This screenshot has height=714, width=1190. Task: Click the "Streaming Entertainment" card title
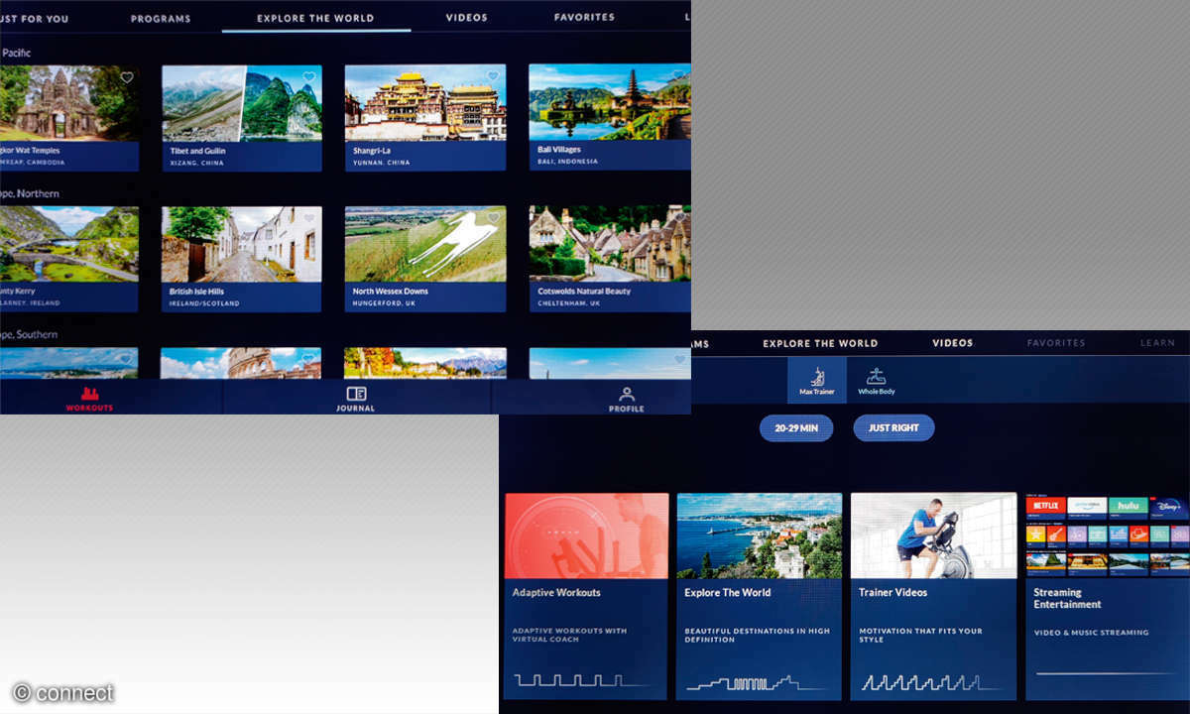[x=1068, y=598]
